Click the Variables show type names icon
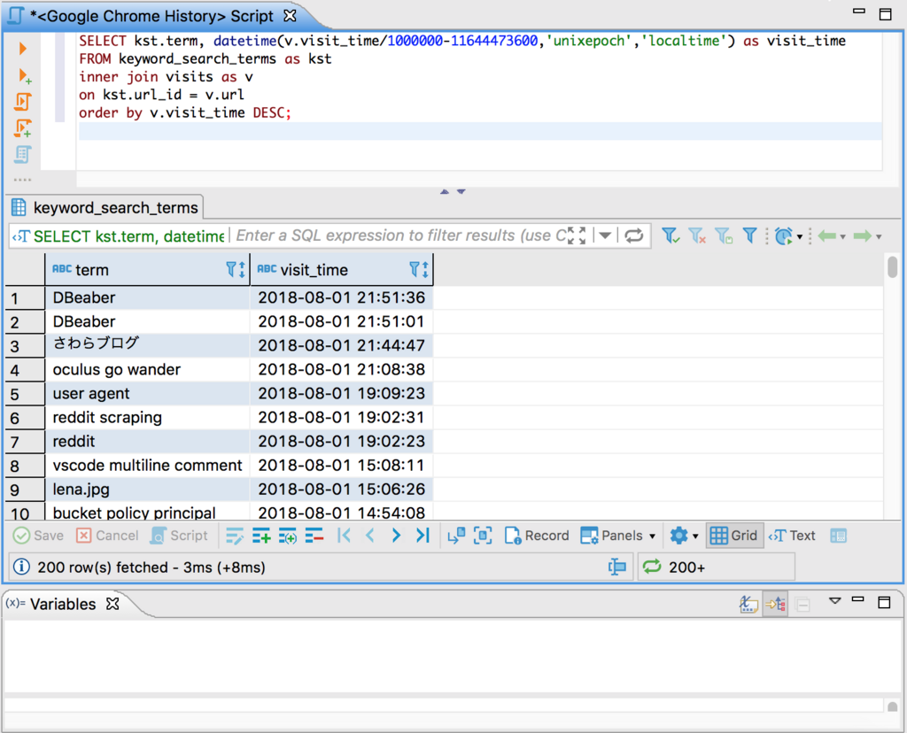 coord(748,605)
